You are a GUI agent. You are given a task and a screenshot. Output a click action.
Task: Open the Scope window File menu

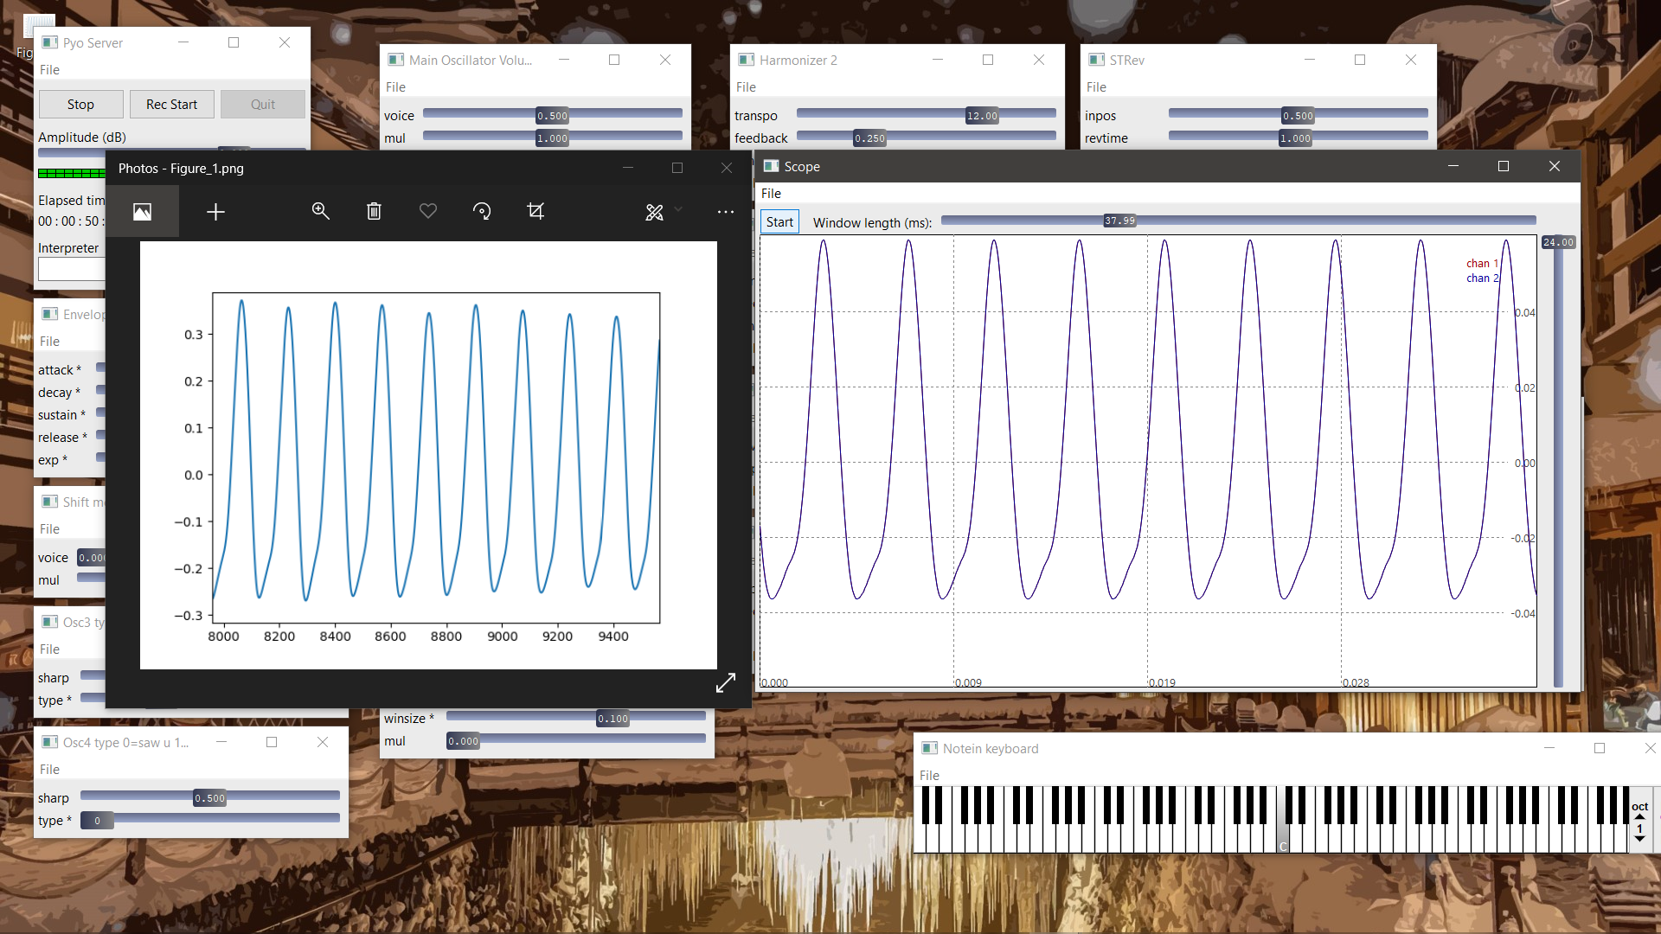pos(771,194)
